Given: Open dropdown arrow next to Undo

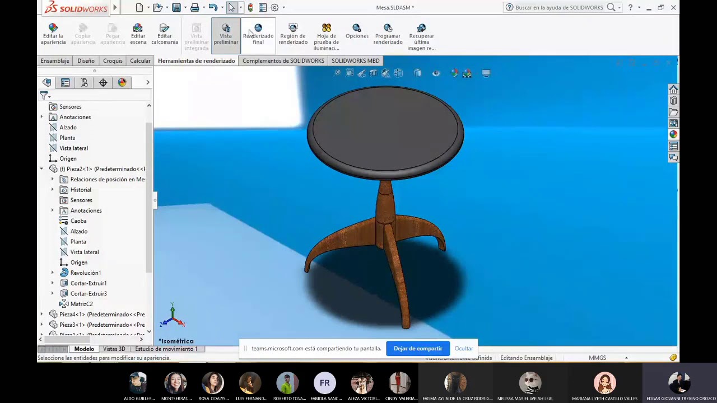Looking at the screenshot, I should [x=222, y=8].
